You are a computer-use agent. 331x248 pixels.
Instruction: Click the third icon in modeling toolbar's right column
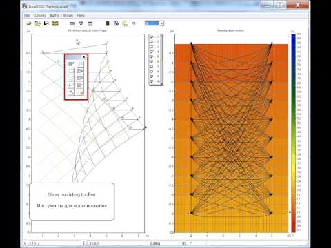80,78
